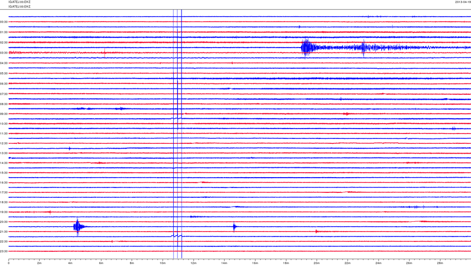The image size is (471, 265).
Task: Click the 11:30 time label
Action: coord(4,133)
